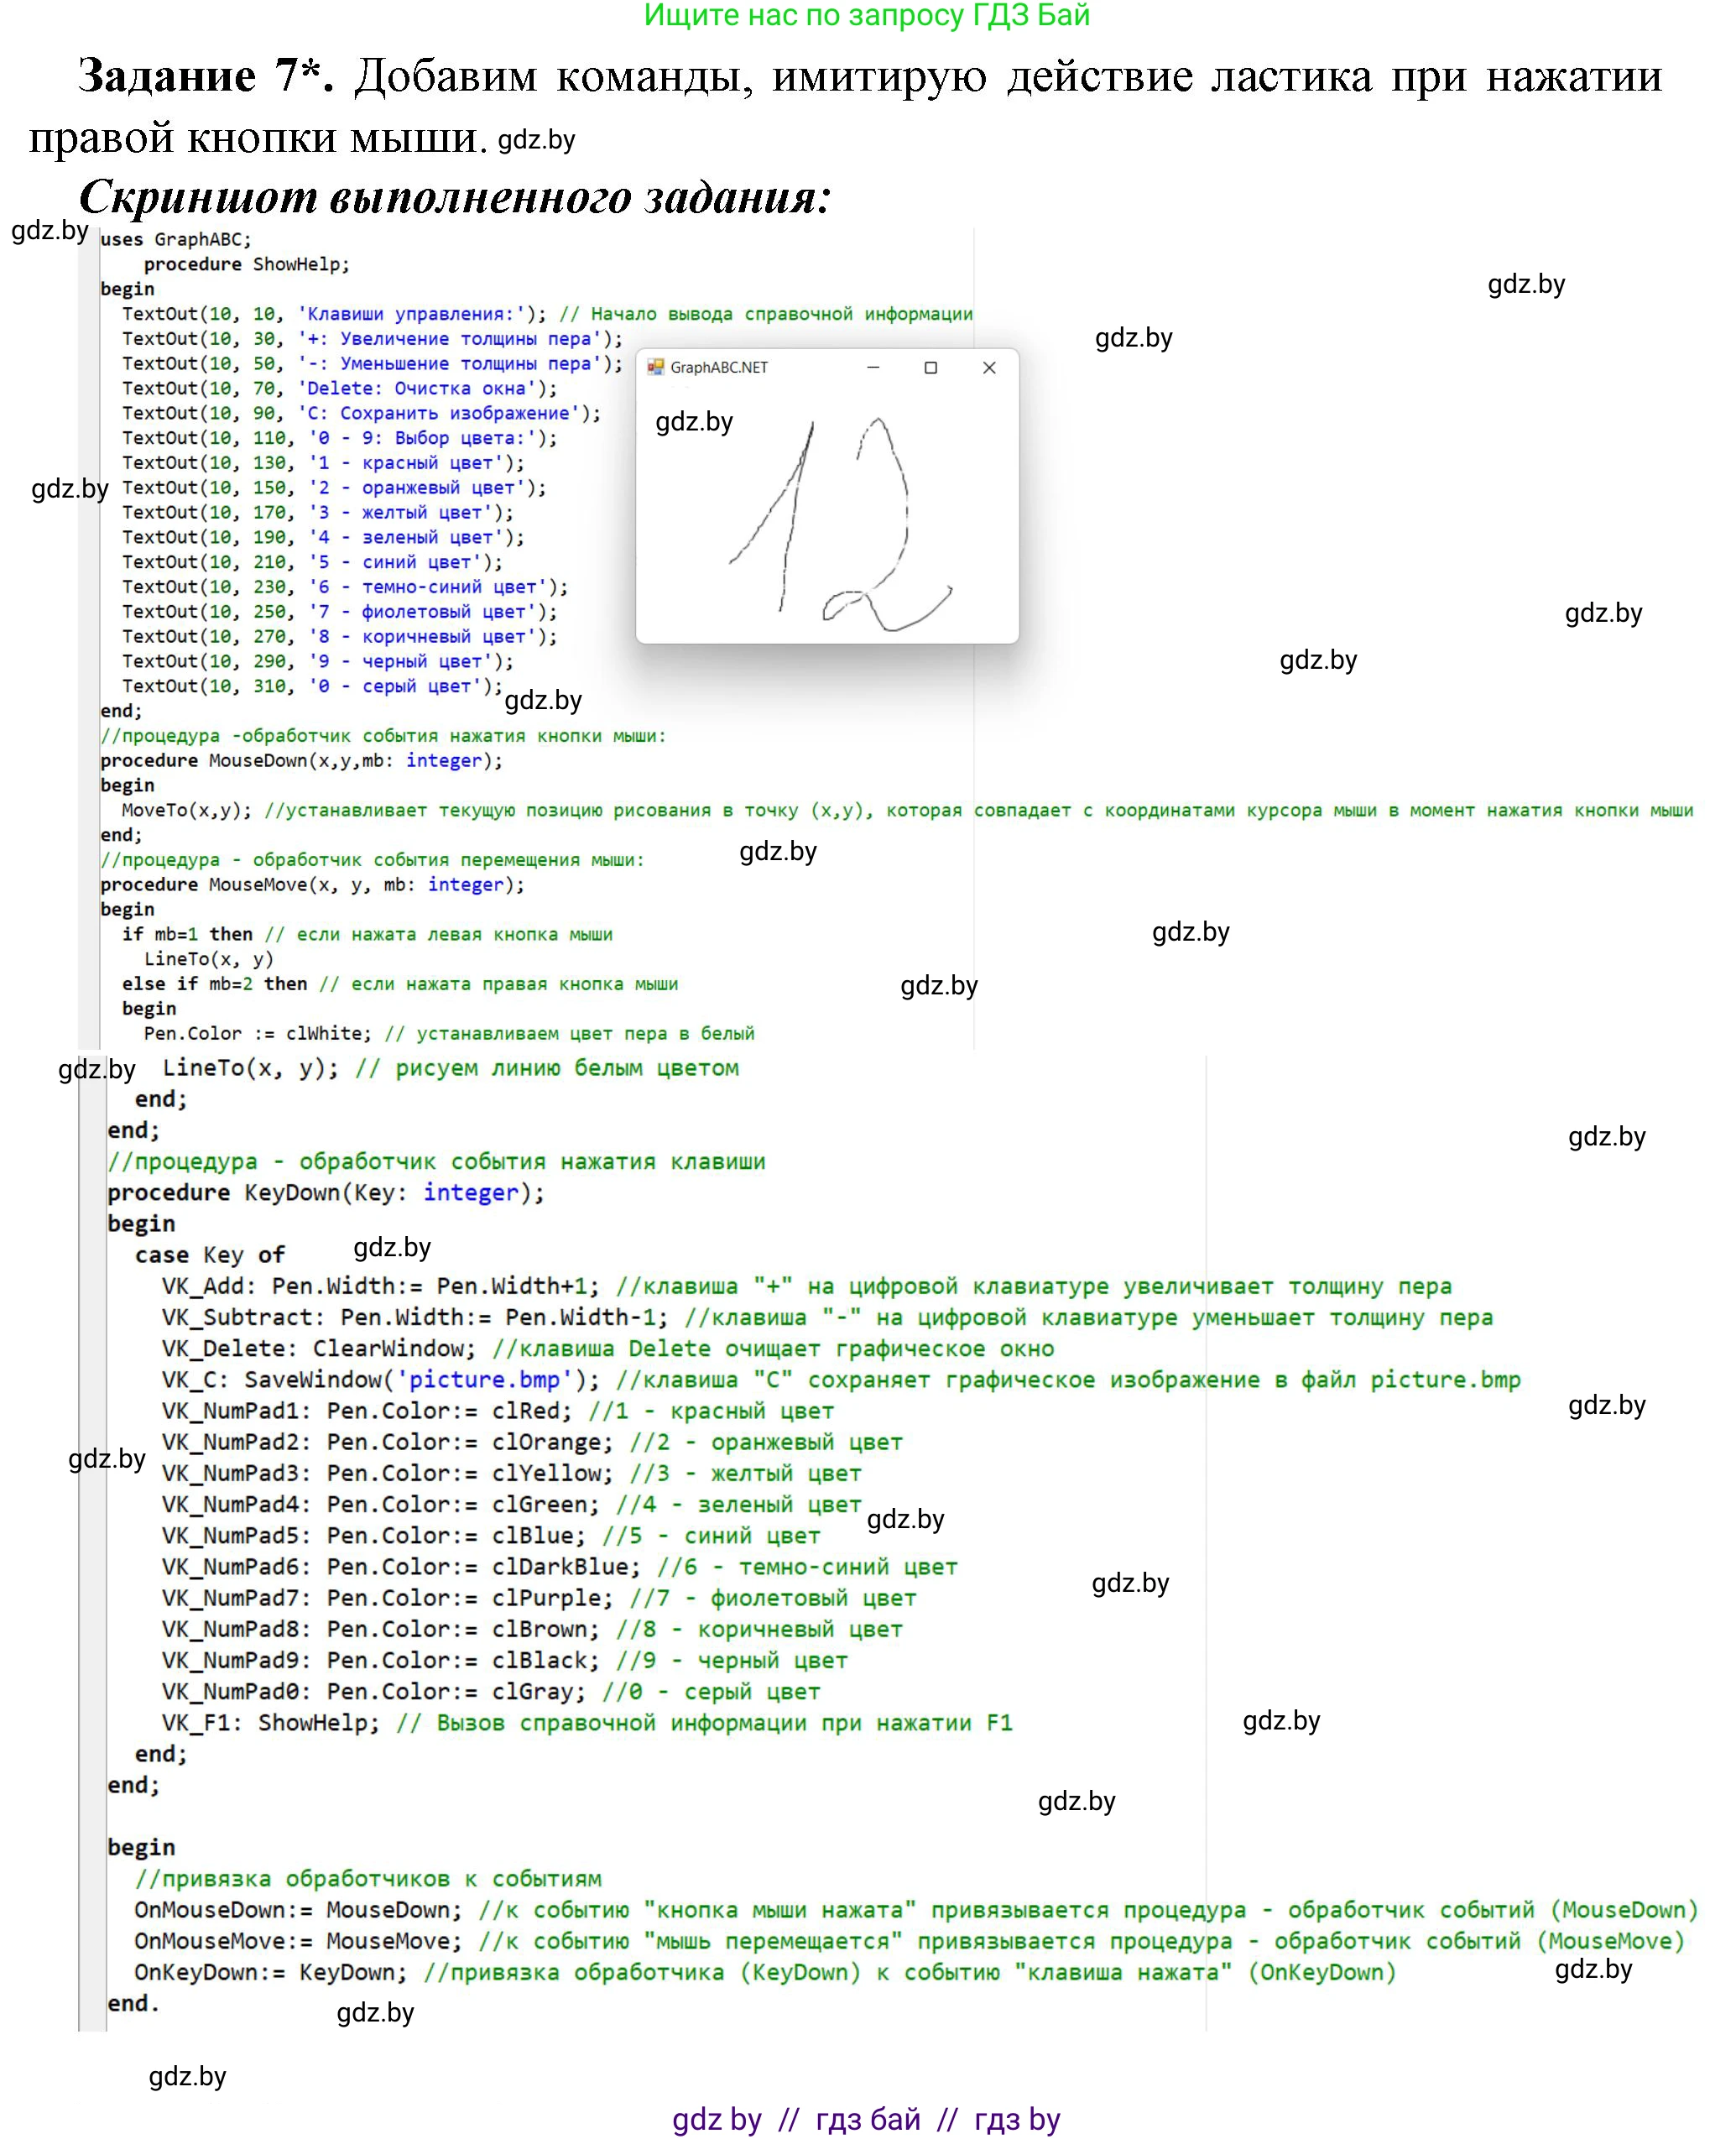Minimize the GraphABC.NET window
Screen dimensions: 1736x2139
click(x=872, y=367)
